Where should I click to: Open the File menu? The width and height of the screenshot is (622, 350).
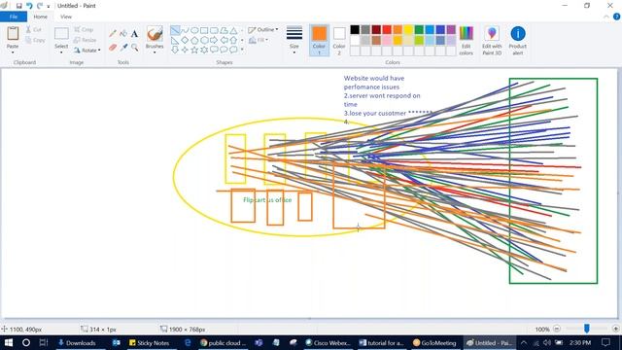(x=14, y=17)
